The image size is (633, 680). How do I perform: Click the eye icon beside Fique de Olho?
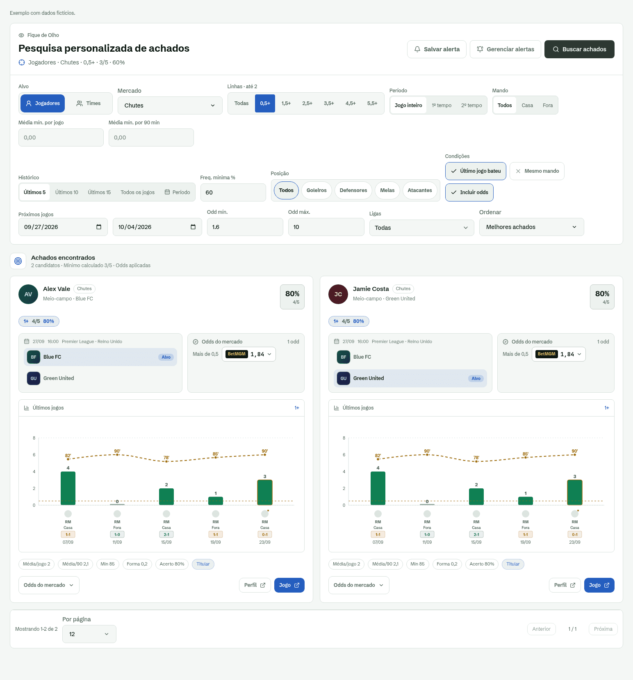pyautogui.click(x=21, y=35)
